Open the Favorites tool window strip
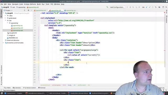 [x=1, y=80]
